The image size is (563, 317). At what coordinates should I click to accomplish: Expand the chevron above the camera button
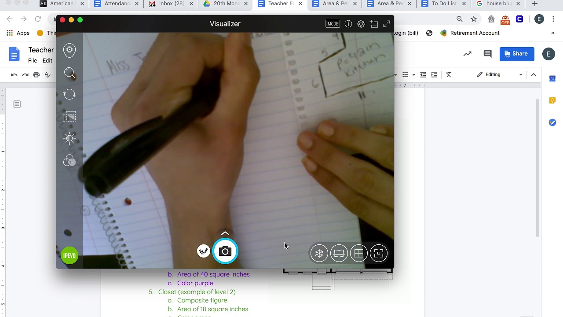coord(225,233)
